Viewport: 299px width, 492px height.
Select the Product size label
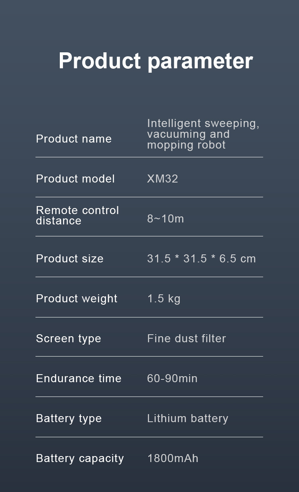(x=70, y=259)
